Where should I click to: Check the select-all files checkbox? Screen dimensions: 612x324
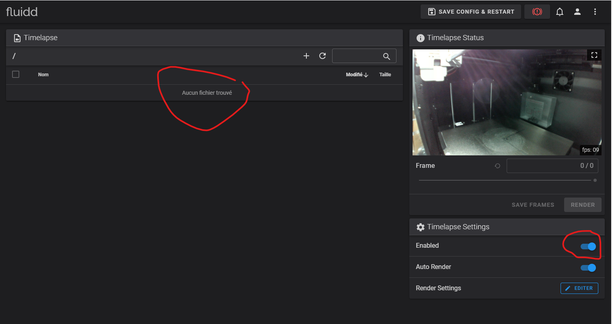(16, 74)
